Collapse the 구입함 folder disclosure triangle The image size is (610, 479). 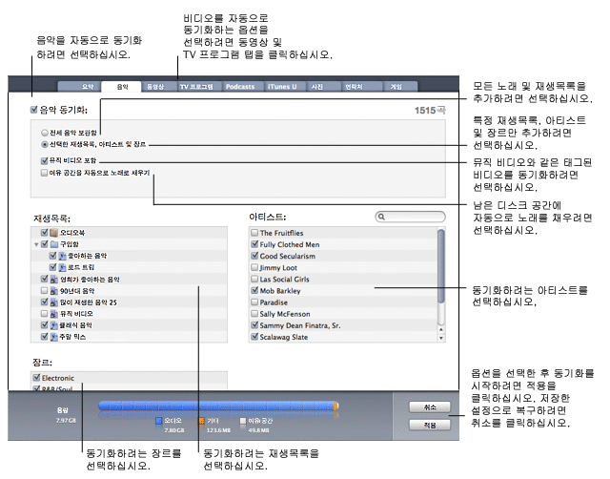click(x=36, y=244)
